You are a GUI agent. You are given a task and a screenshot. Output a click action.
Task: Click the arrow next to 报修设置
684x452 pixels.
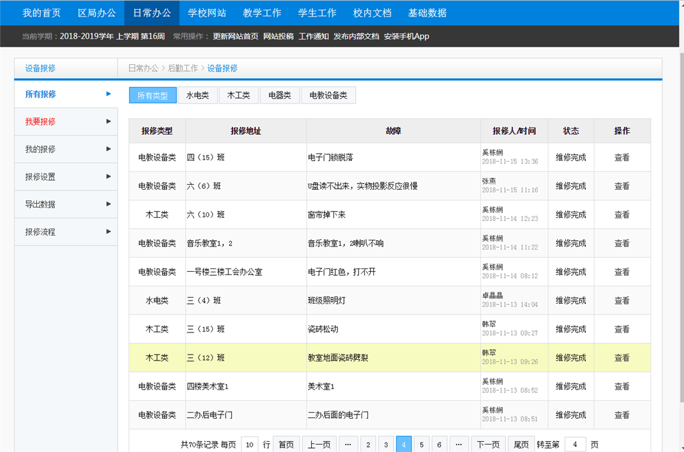tap(109, 176)
